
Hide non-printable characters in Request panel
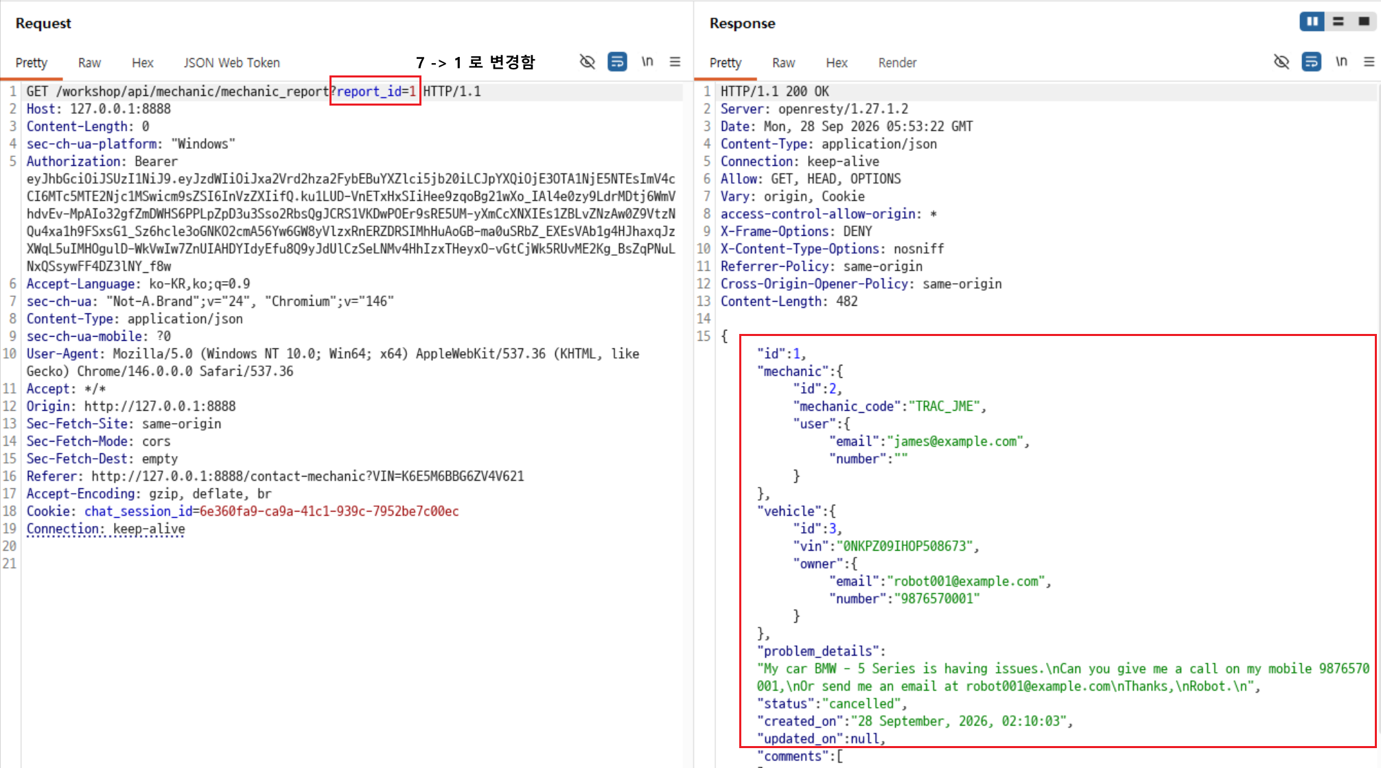click(587, 62)
